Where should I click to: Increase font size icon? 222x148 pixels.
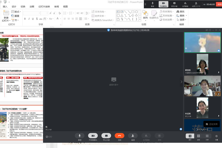(x=51, y=13)
